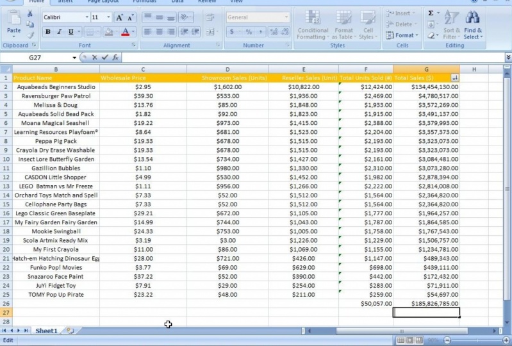The width and height of the screenshot is (512, 346).
Task: Apply the Fill Color bucket
Action: 109,31
